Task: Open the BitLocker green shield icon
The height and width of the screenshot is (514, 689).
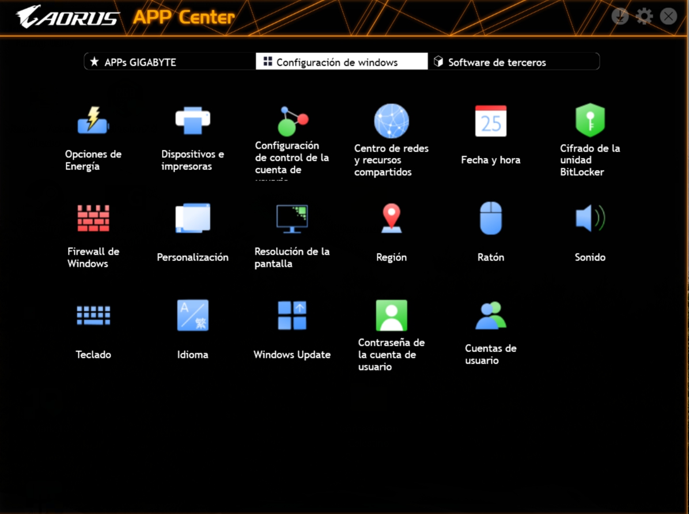Action: 590,120
